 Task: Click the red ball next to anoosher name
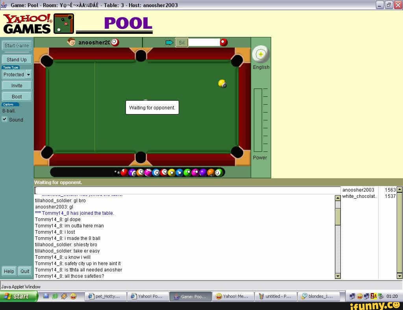[115, 42]
